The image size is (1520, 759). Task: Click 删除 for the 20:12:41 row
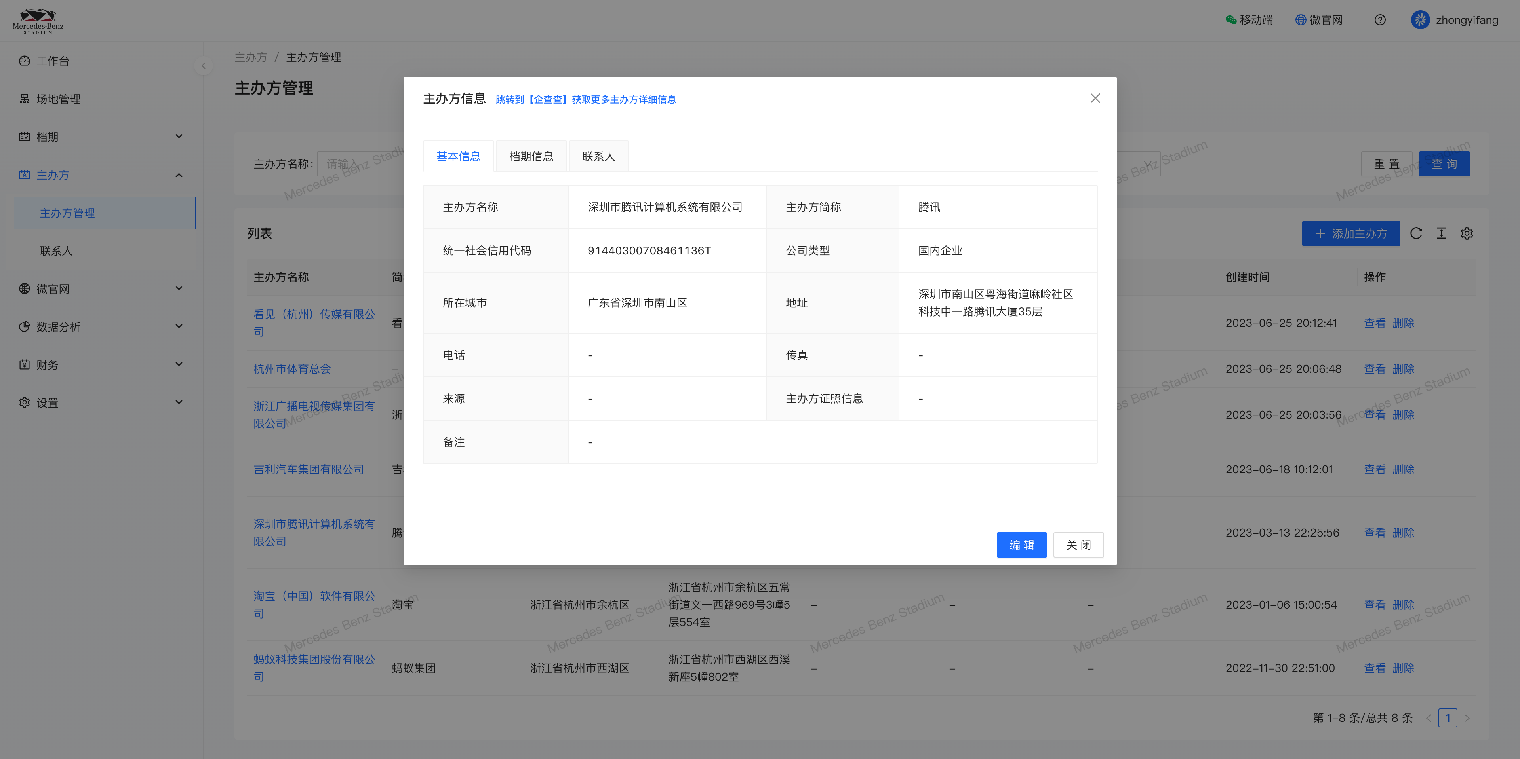tap(1403, 323)
